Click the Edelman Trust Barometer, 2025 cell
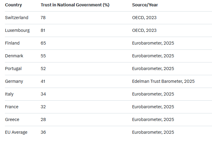Screen dimensions: 212x141 (163, 81)
